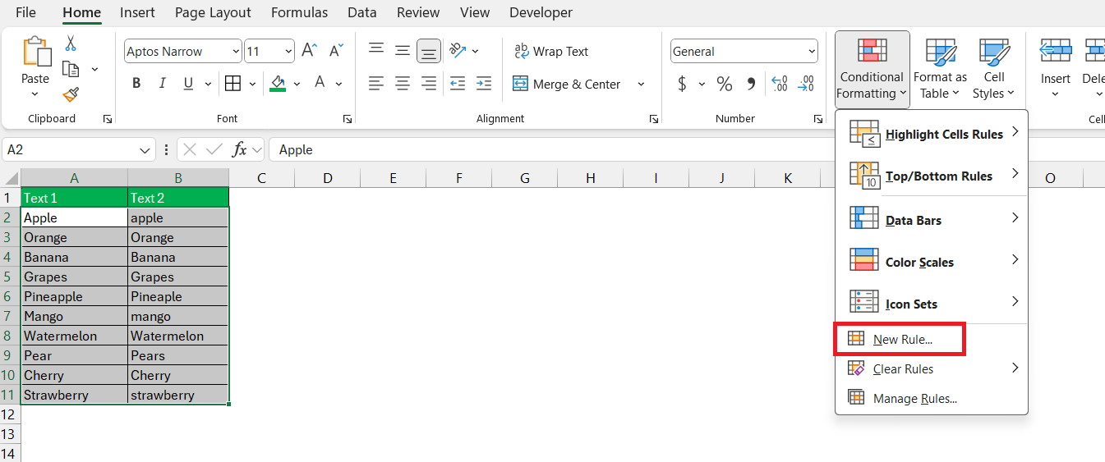Apply Borders to selection
Image resolution: width=1105 pixels, height=462 pixels.
tap(233, 83)
